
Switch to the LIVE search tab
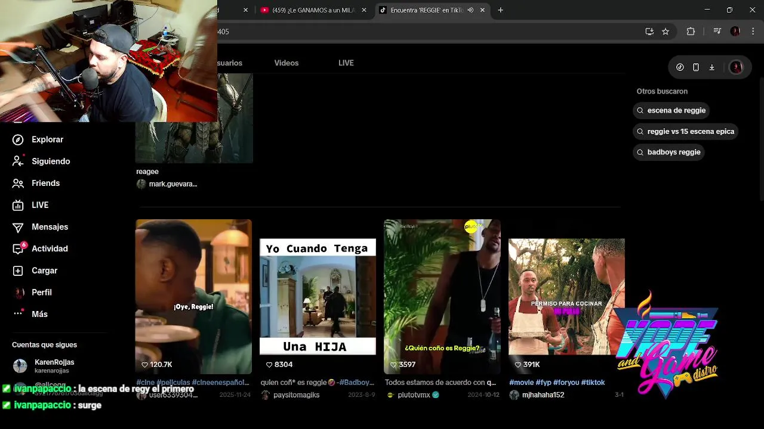pyautogui.click(x=346, y=63)
